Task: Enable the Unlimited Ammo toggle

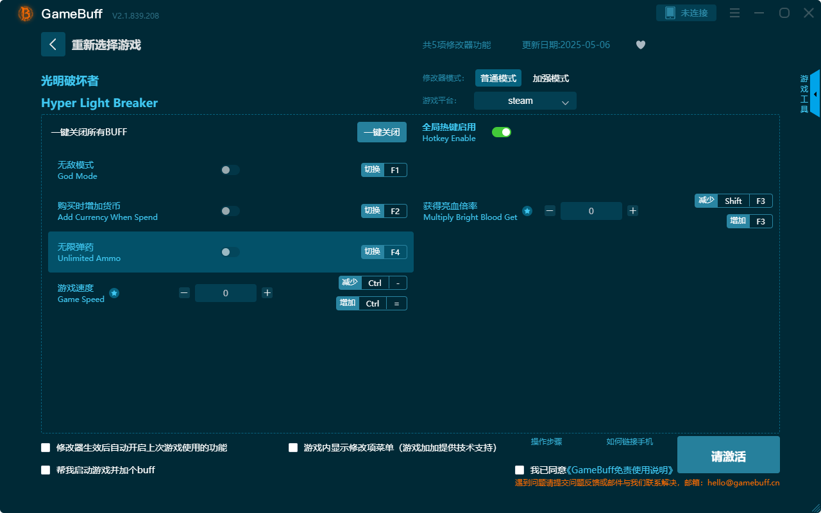Action: (230, 252)
